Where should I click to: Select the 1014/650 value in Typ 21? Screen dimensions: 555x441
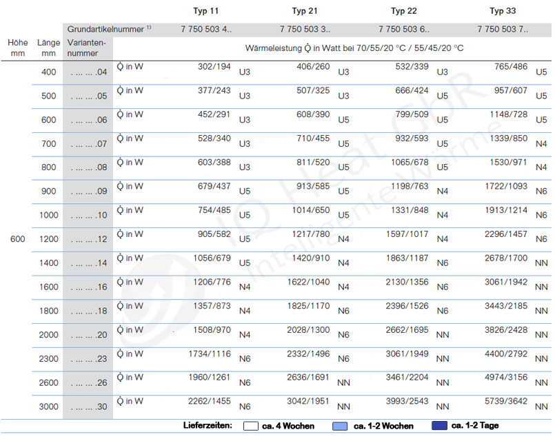tap(310, 210)
